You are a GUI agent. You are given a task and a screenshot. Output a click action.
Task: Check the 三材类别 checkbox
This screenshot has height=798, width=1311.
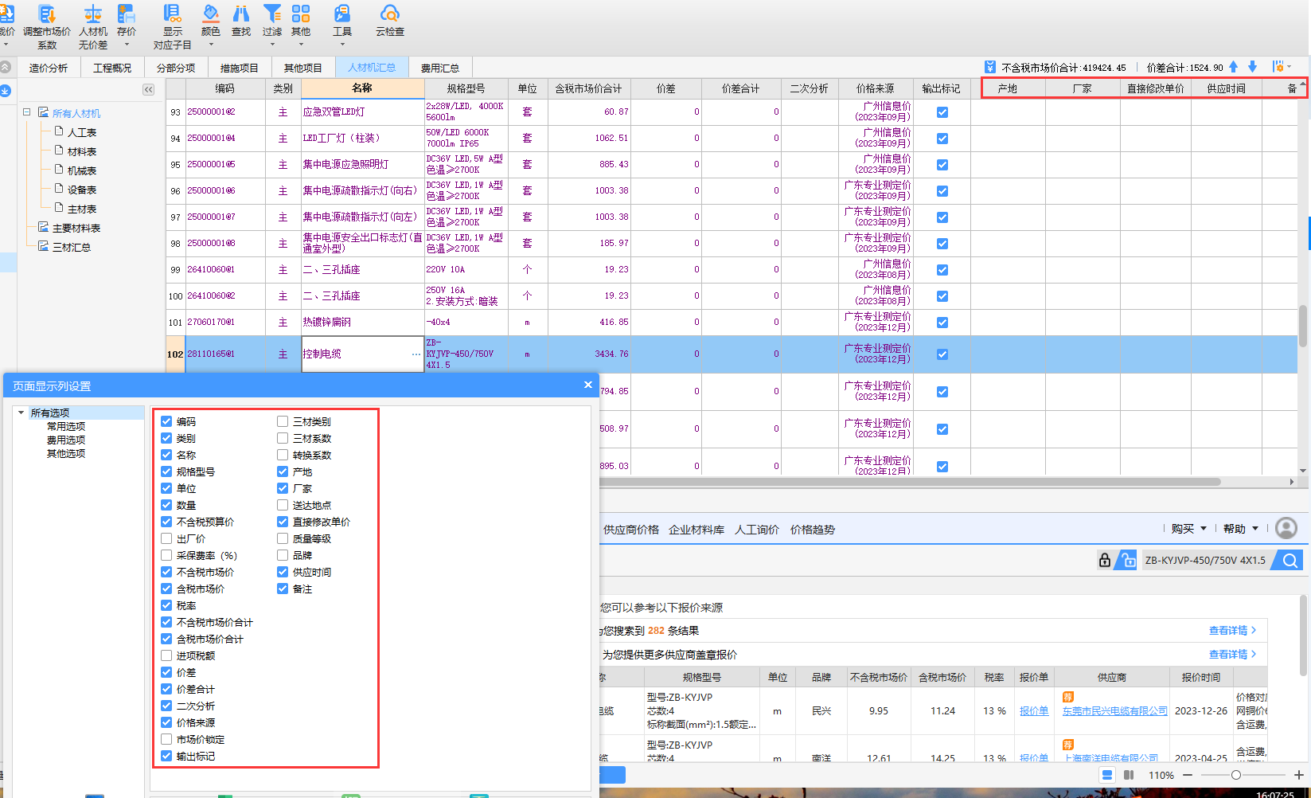[x=283, y=421]
